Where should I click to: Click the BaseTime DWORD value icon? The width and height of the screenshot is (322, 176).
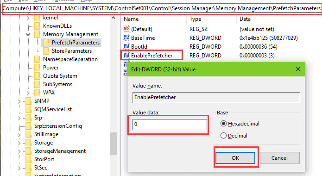click(x=126, y=38)
